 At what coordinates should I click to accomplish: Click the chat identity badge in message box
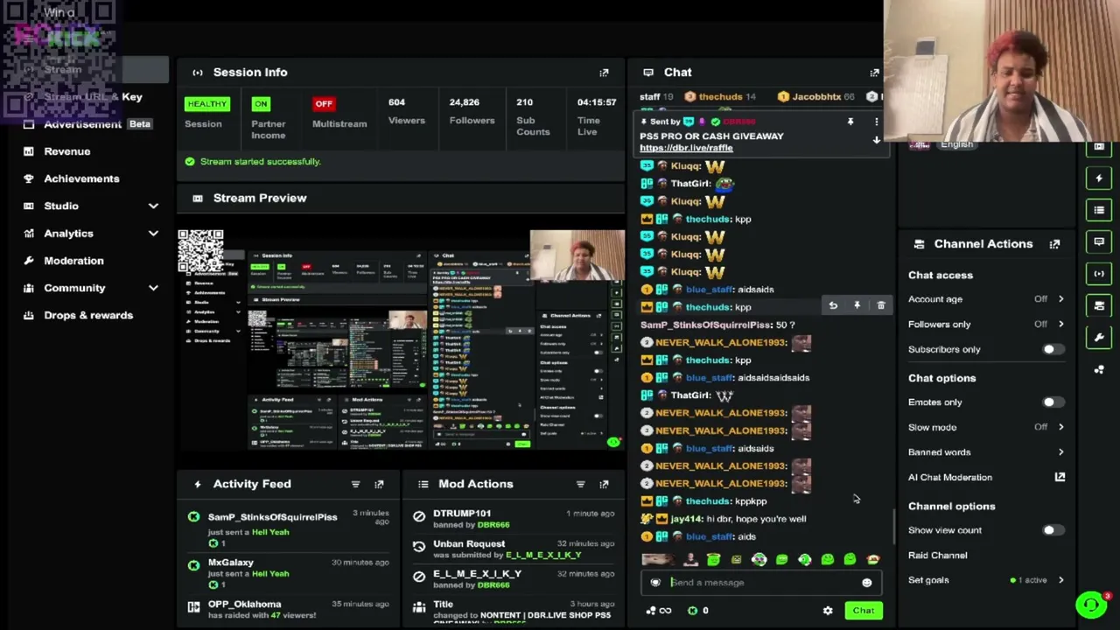[x=655, y=583]
